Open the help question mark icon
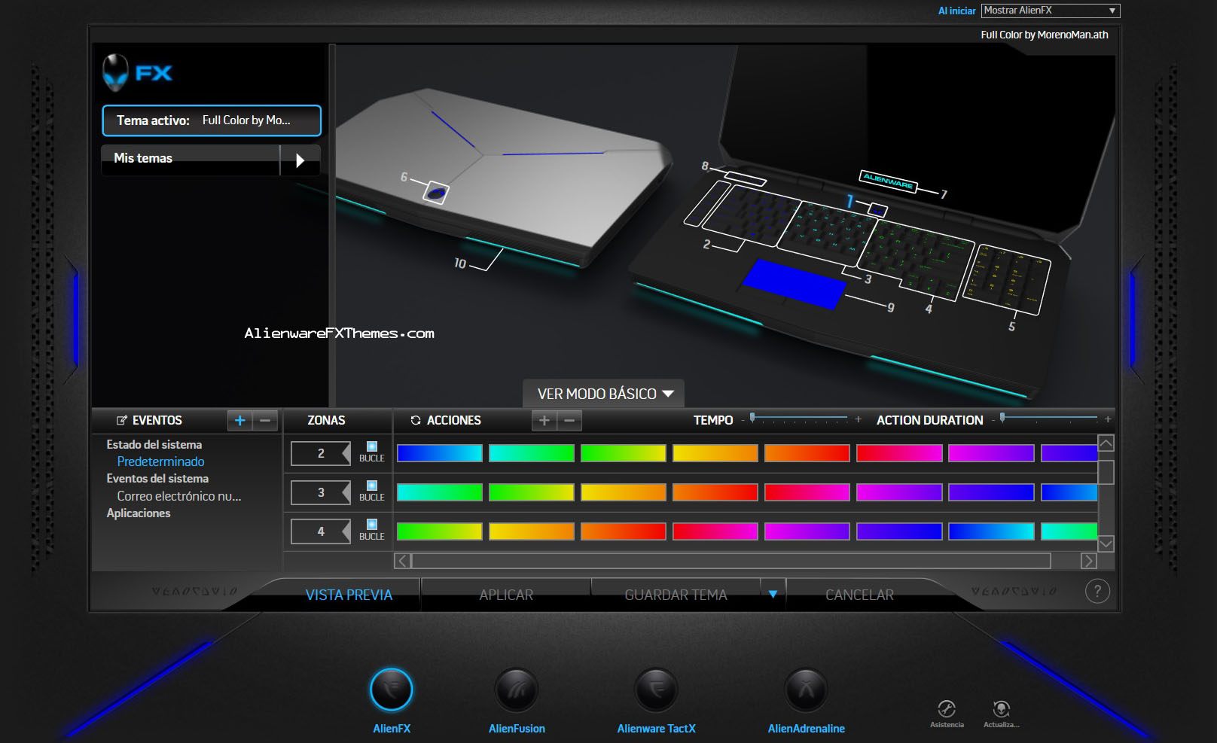Screen dimensions: 1217x743 tap(1097, 591)
